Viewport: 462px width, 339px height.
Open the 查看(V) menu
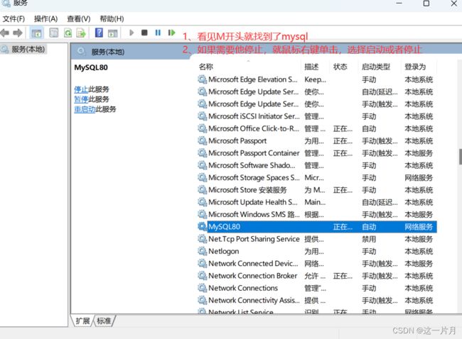(x=79, y=19)
